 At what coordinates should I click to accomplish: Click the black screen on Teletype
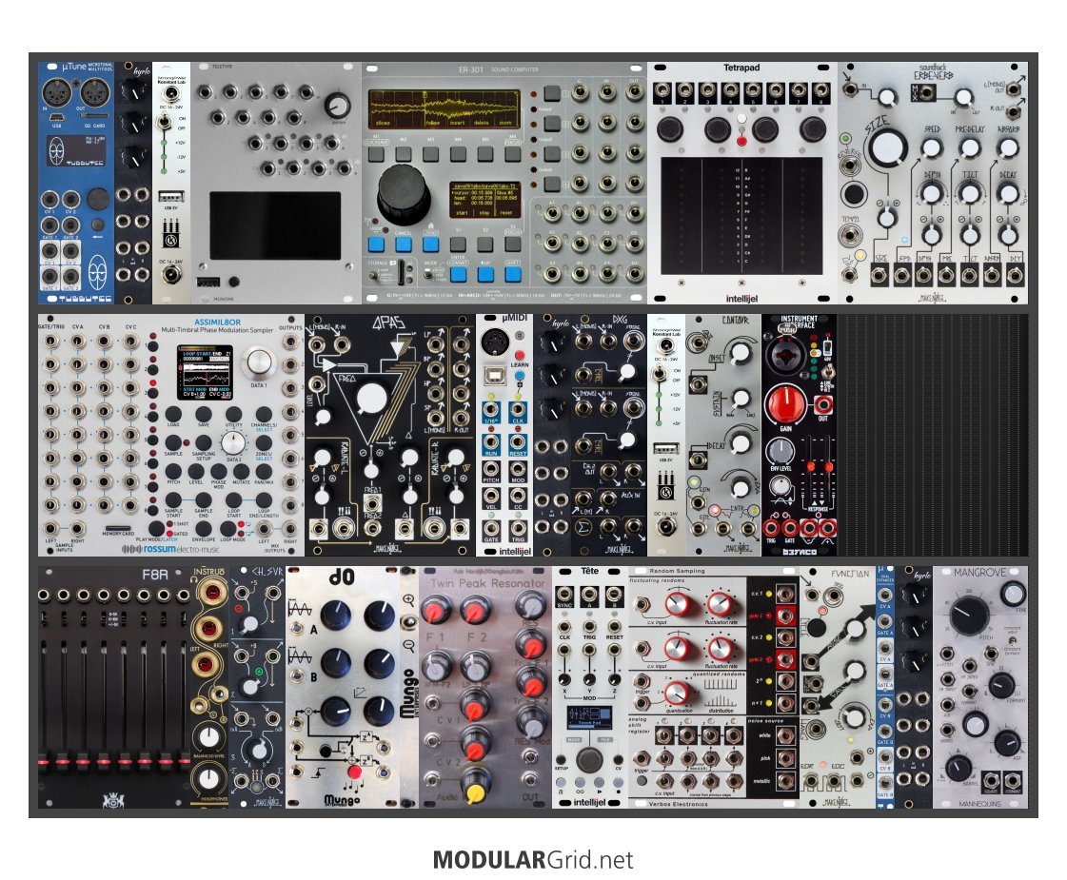coord(275,225)
